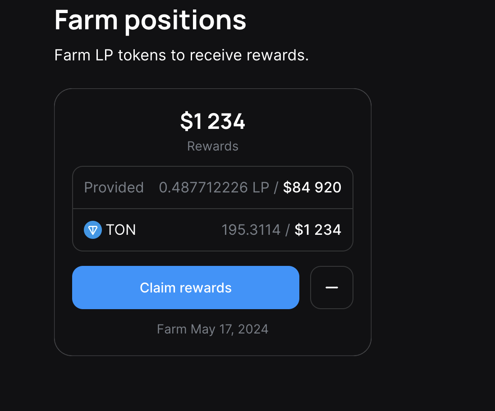The image size is (495, 411).
Task: Click the LP unit text
Action: [x=261, y=187]
